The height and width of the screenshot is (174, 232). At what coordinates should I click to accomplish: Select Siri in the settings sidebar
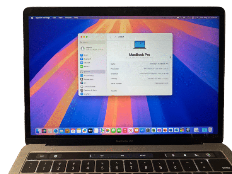[x=92, y=83]
